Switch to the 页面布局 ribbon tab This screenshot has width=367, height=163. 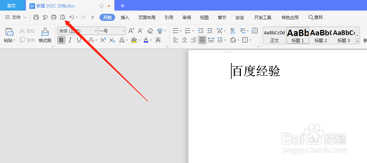[x=147, y=17]
